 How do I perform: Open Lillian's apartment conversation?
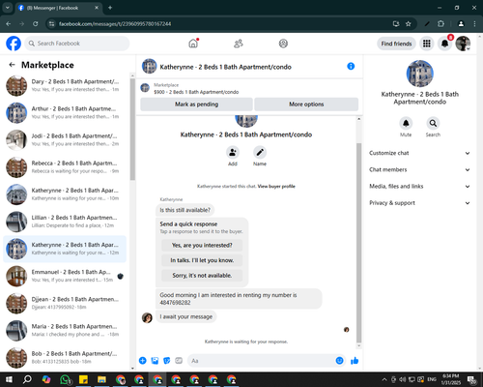click(x=65, y=222)
